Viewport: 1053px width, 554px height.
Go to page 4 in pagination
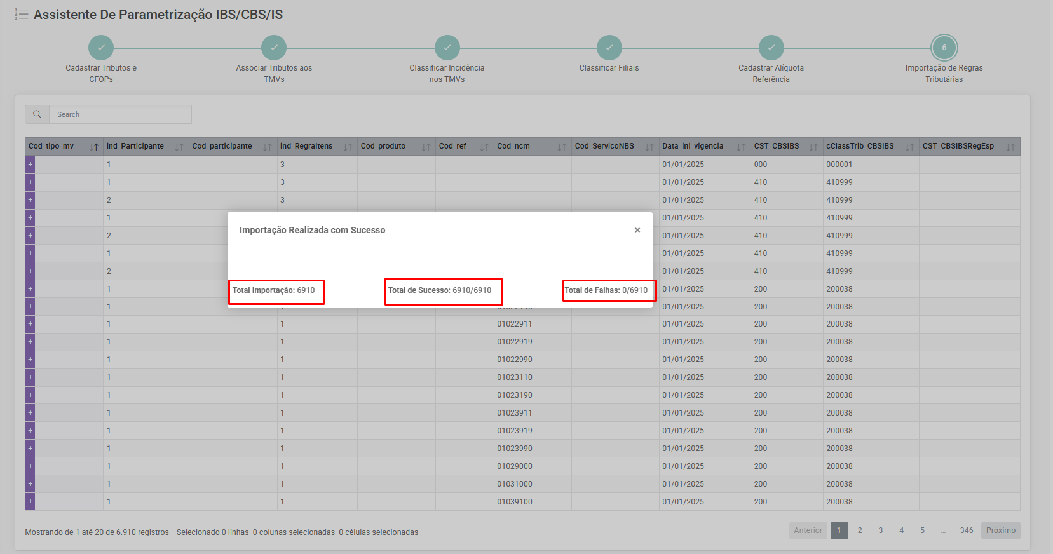click(902, 530)
